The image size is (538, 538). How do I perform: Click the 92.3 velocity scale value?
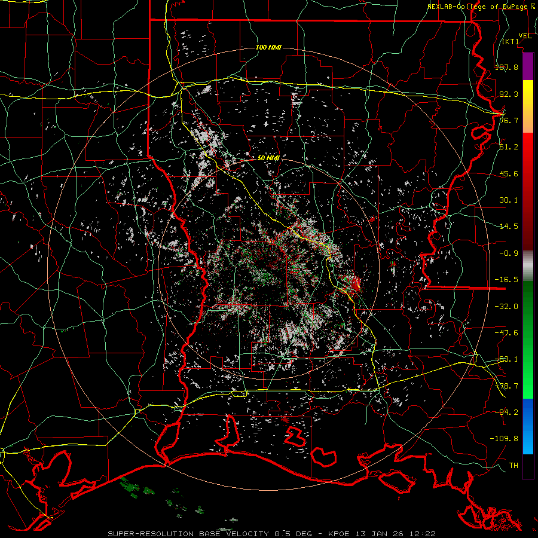509,94
